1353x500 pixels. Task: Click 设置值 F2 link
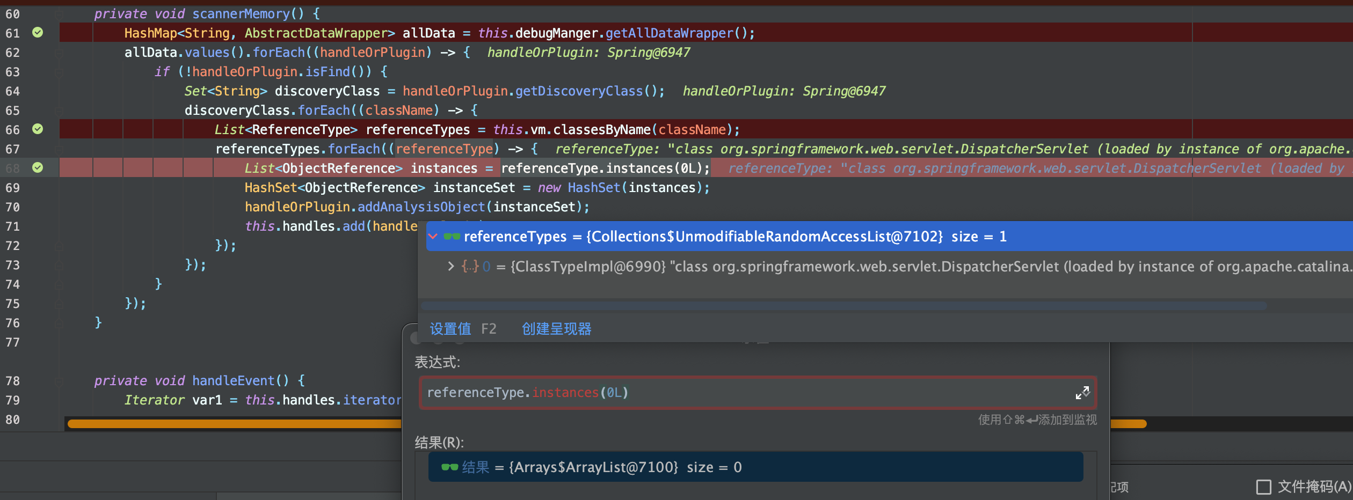[463, 329]
